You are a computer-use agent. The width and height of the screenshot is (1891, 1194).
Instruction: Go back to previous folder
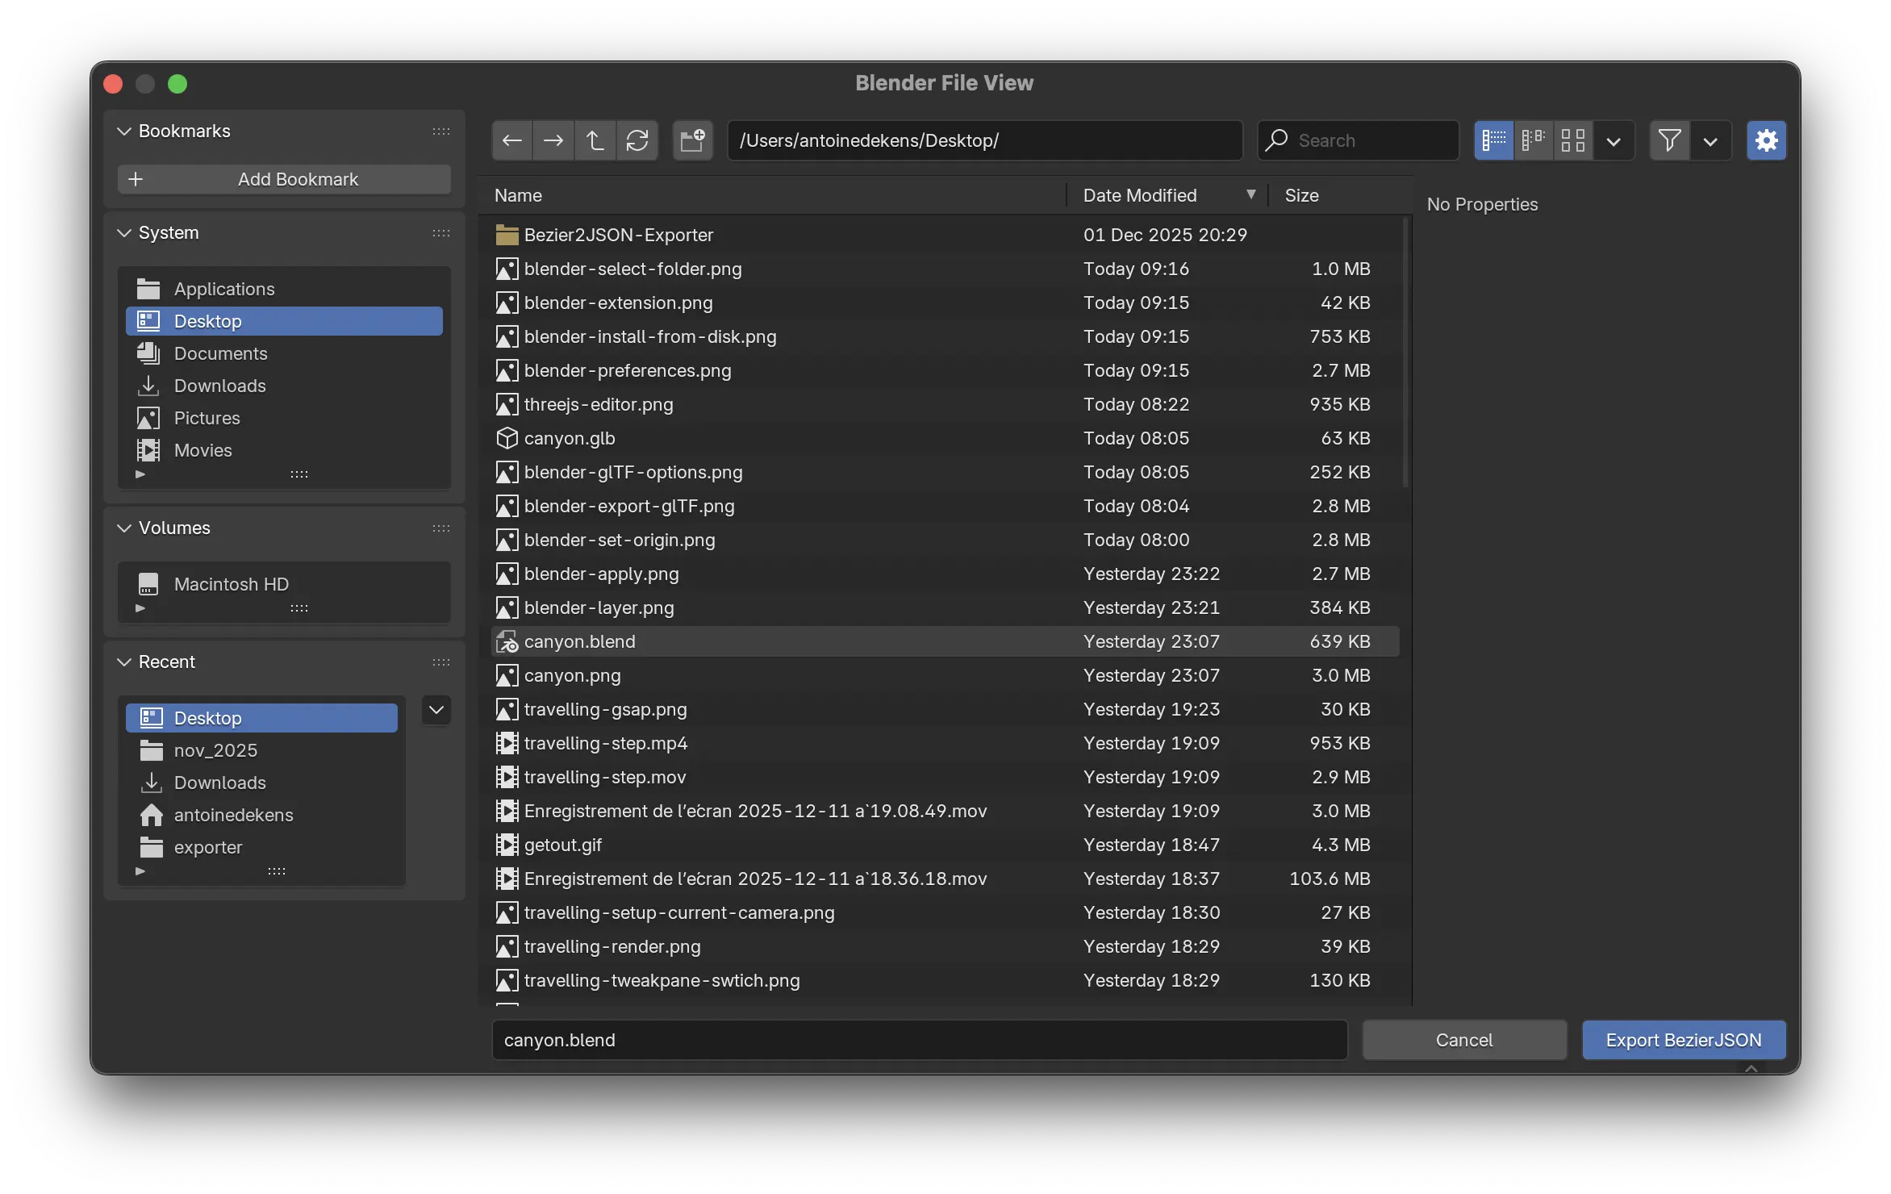tap(511, 140)
